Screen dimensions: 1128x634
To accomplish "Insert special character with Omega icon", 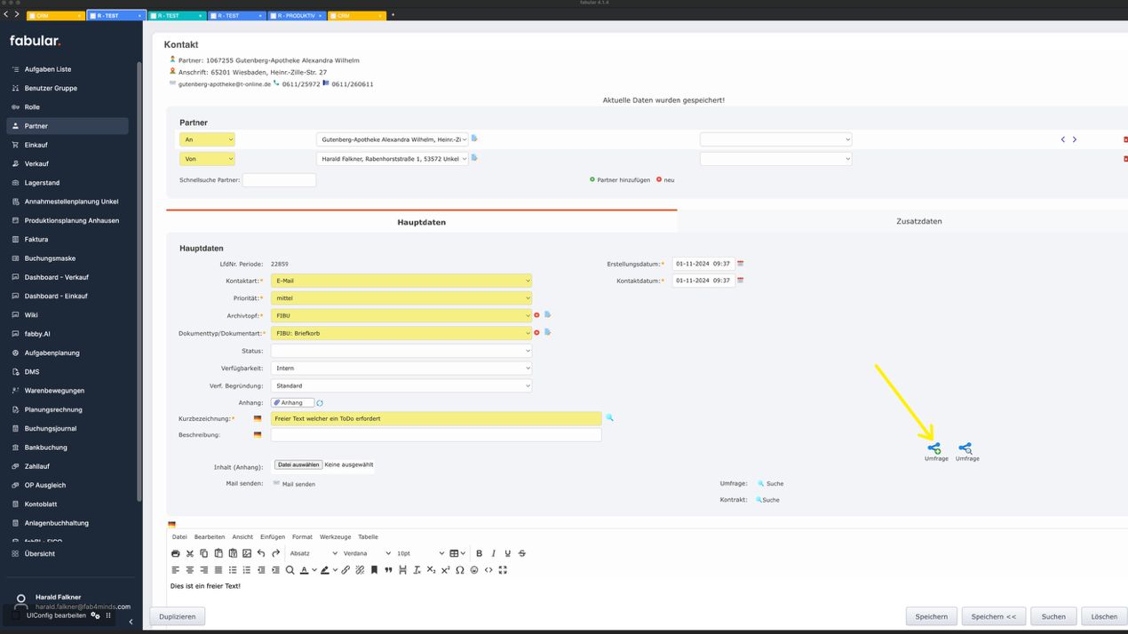I will [x=460, y=570].
